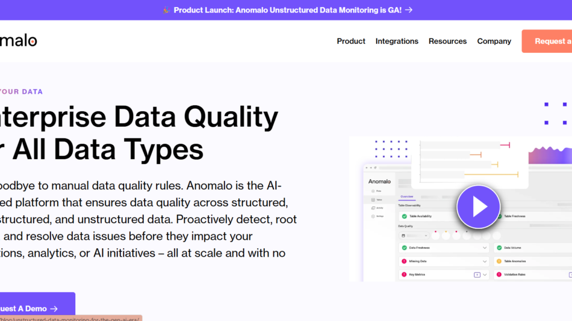Click the party popper icon in banner
Screen dimensions: 572x321
click(x=166, y=10)
